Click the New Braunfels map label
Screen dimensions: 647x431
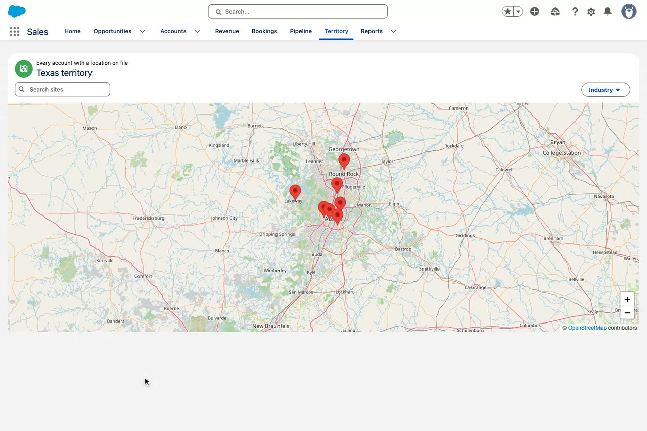(x=271, y=326)
